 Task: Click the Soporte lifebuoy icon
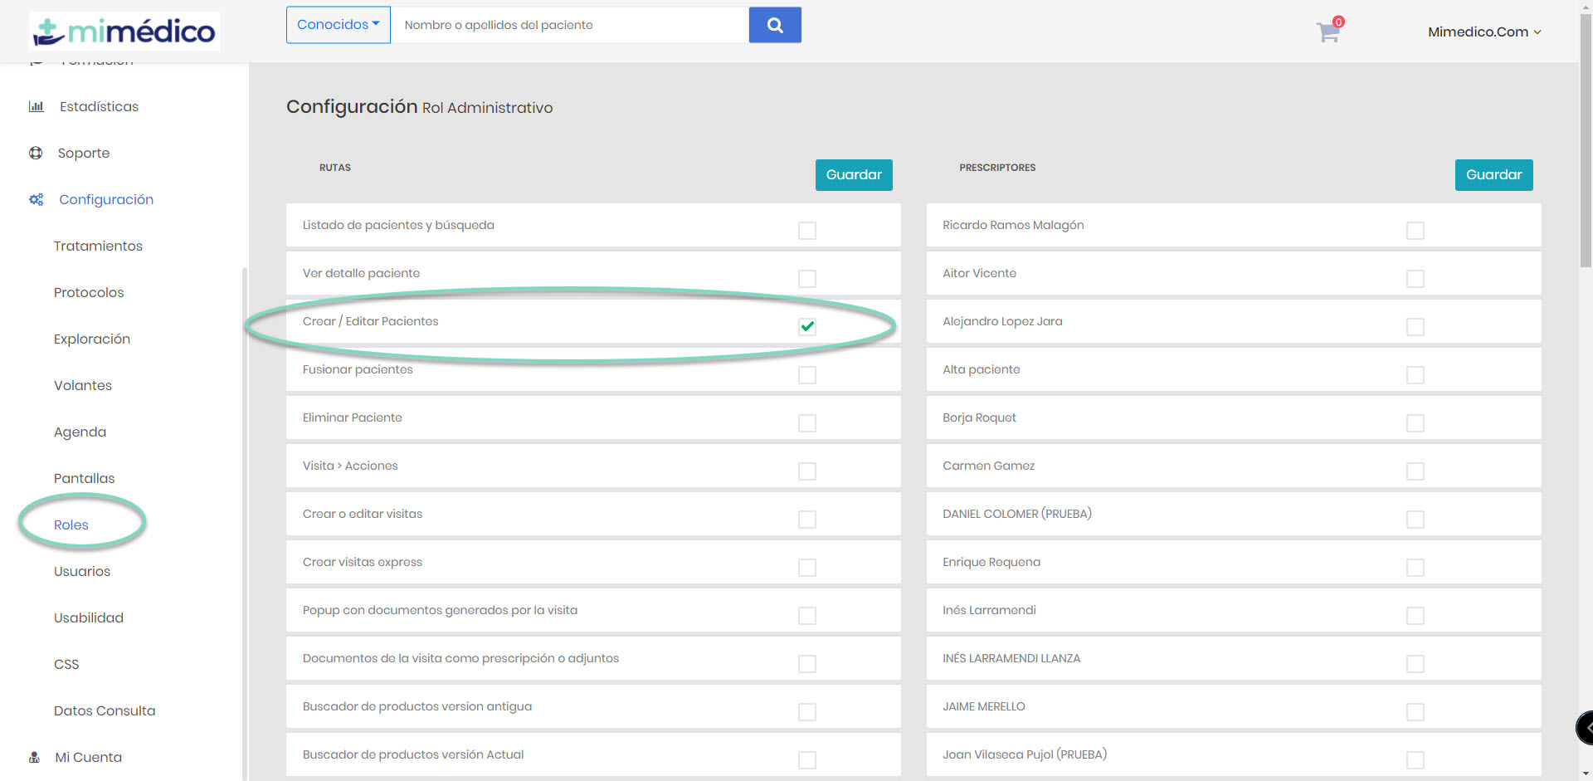(x=36, y=153)
